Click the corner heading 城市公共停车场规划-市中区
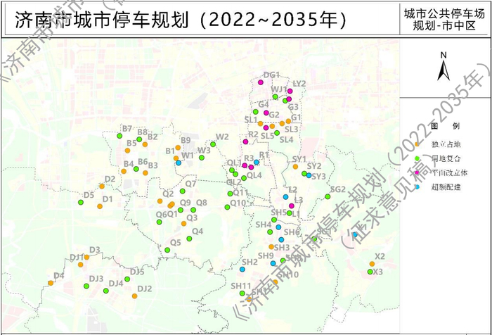This screenshot has width=492, height=335. (x=444, y=20)
